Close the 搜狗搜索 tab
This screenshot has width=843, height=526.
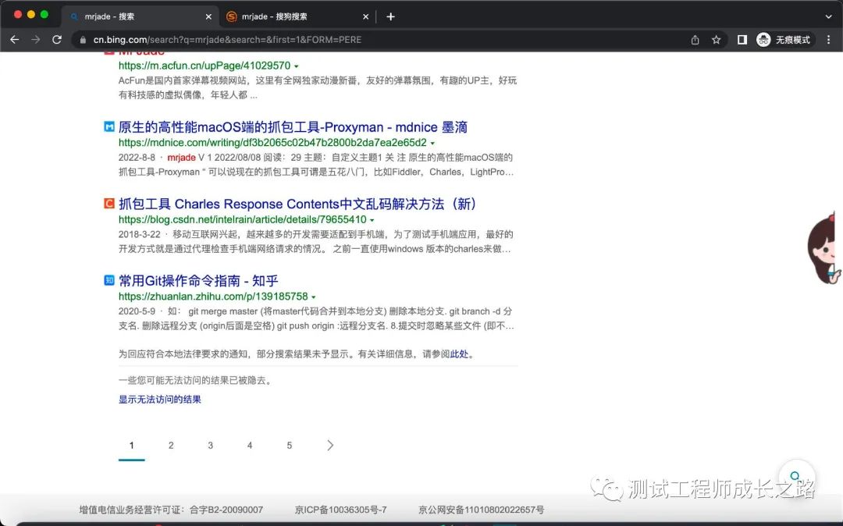click(x=365, y=16)
